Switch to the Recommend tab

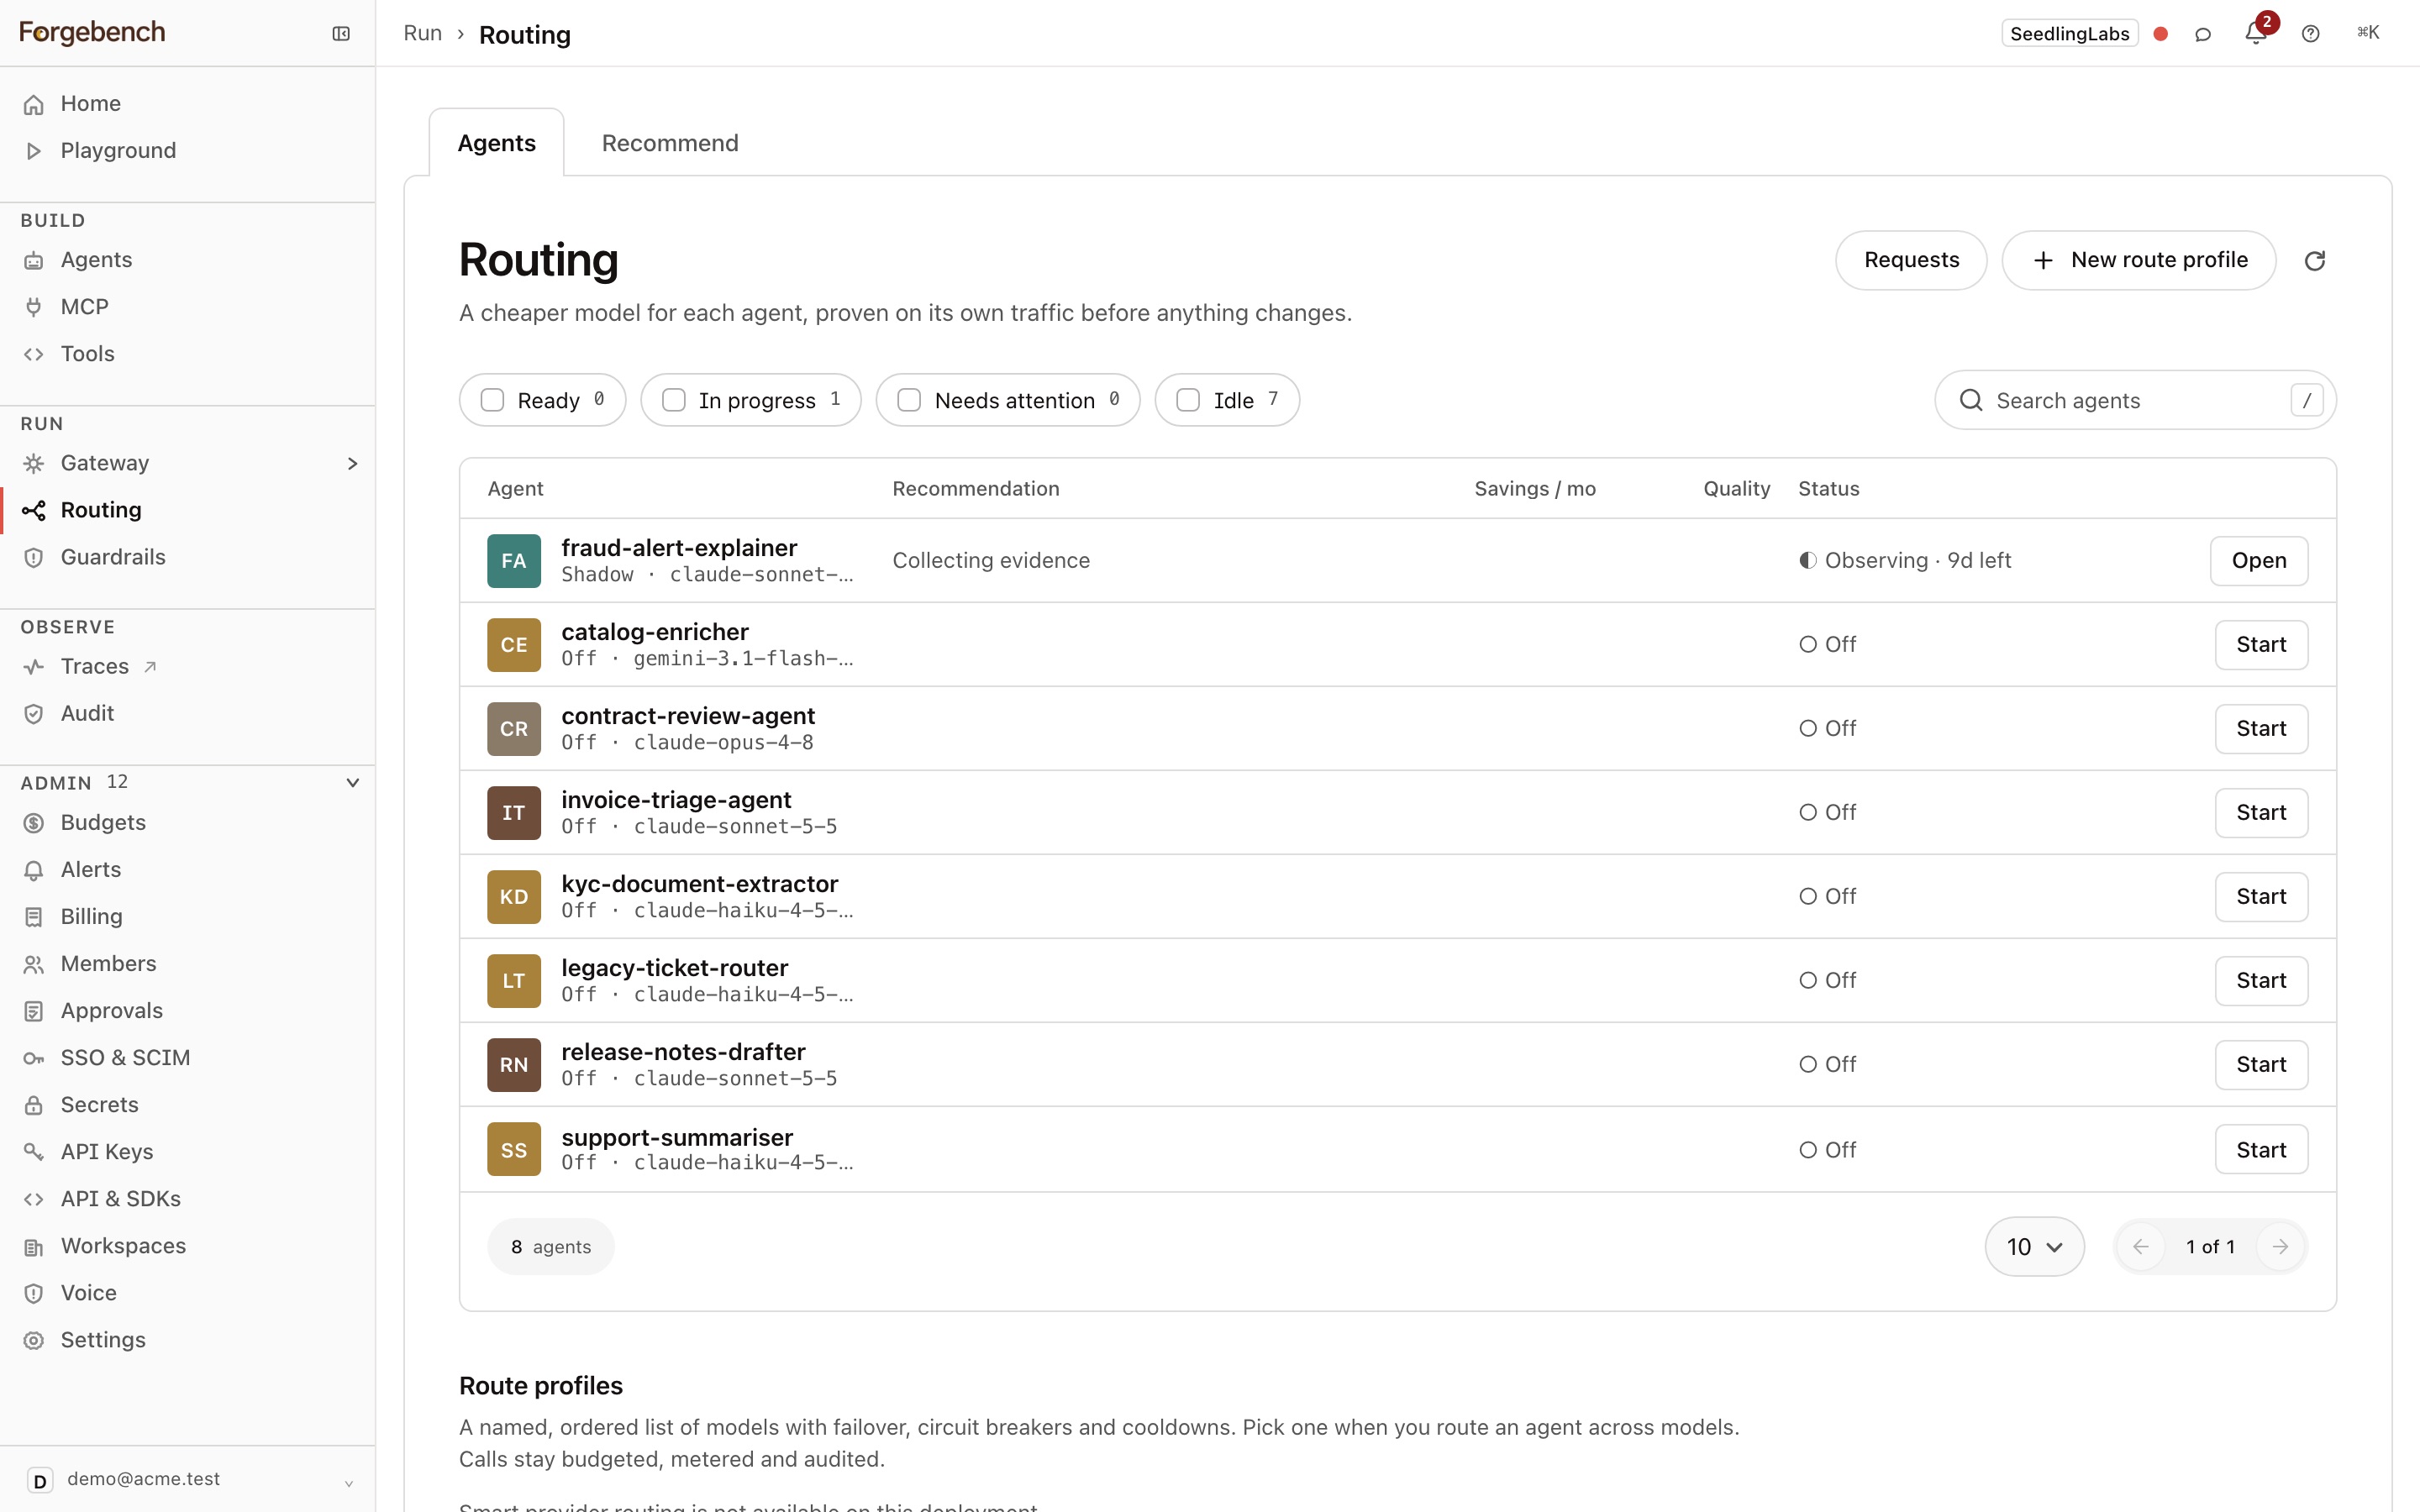click(x=670, y=143)
